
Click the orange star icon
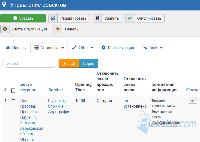(x=58, y=29)
